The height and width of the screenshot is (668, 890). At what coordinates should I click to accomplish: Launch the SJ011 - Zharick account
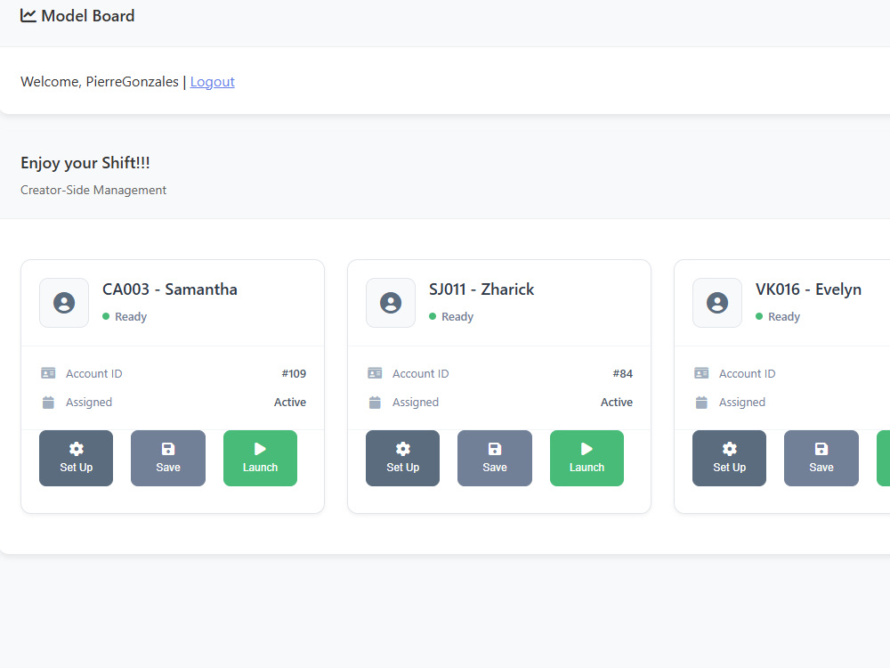pos(587,458)
